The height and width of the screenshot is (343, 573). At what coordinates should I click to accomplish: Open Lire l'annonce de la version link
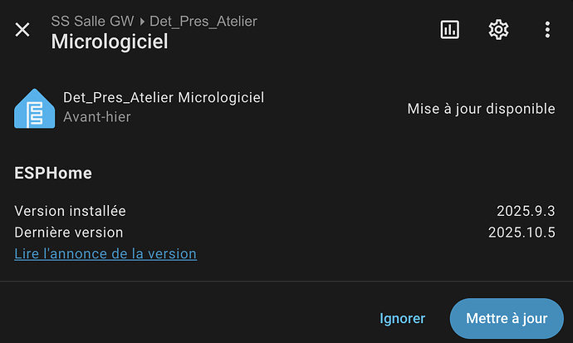pyautogui.click(x=105, y=253)
